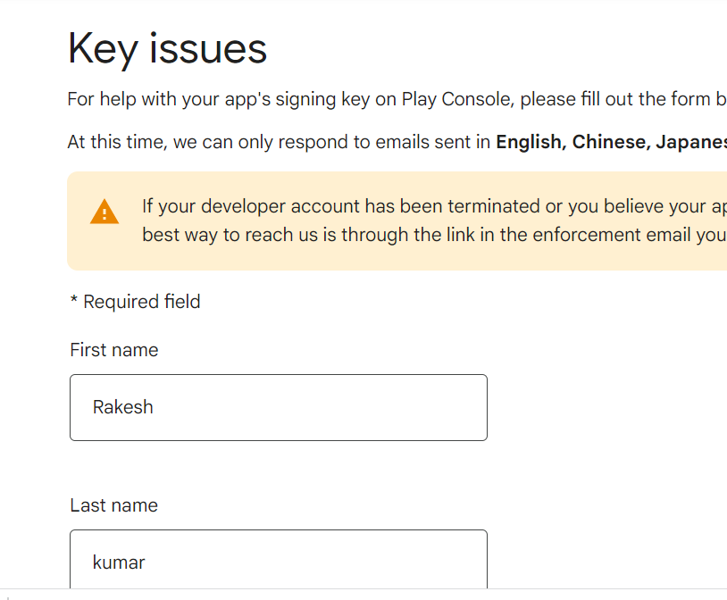Click the text "kumar" in Last name
Viewport: 727px width, 600px height.
119,562
